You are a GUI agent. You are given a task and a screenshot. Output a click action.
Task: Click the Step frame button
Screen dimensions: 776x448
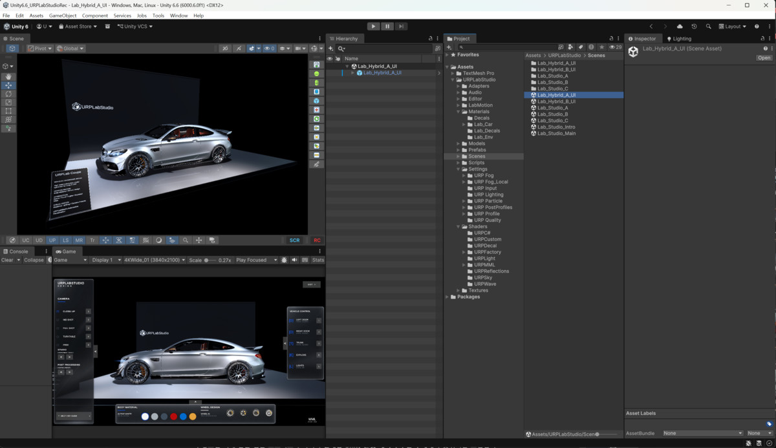(401, 27)
